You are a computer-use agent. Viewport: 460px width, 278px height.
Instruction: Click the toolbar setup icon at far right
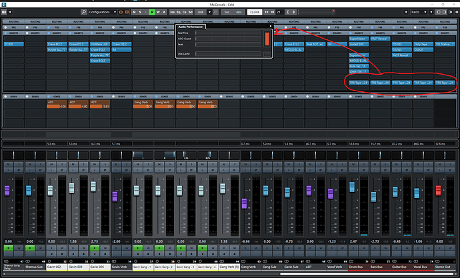pyautogui.click(x=457, y=12)
